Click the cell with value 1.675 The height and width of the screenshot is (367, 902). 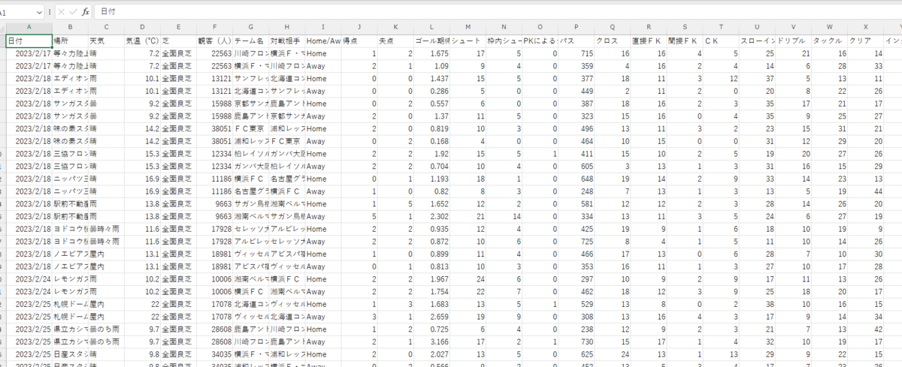click(x=431, y=54)
